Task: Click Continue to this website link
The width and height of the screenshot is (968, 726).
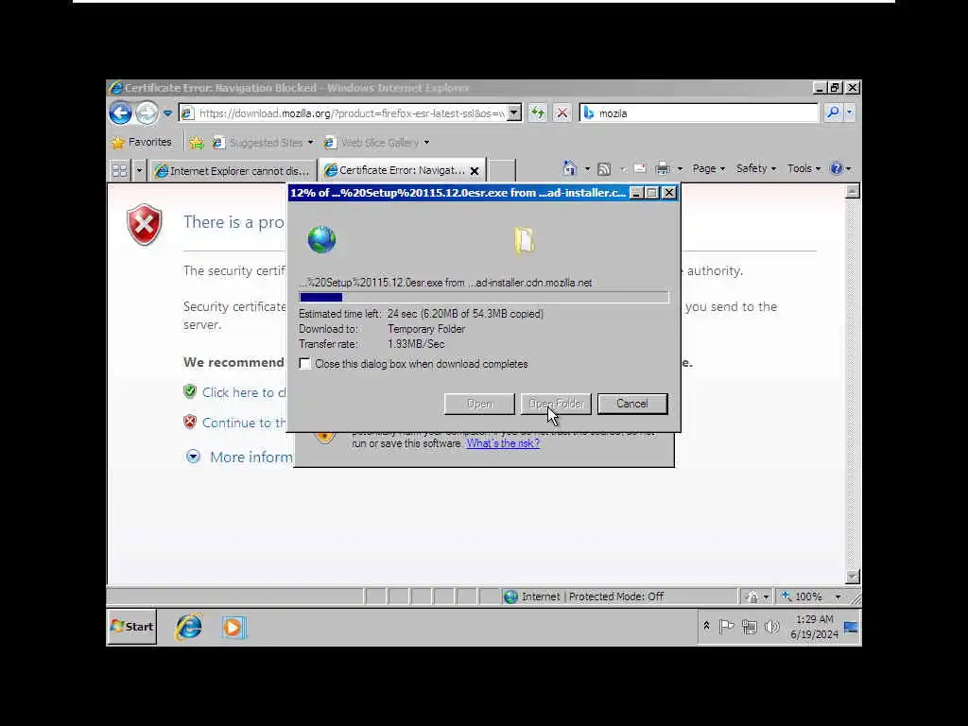Action: point(244,423)
